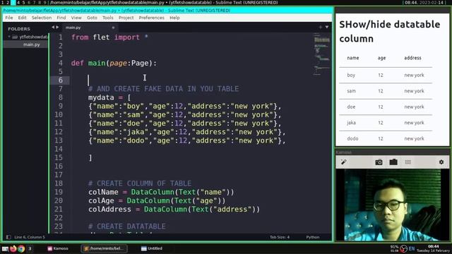Open the Tools menu
This screenshot has width=452, height=254.
(108, 18)
